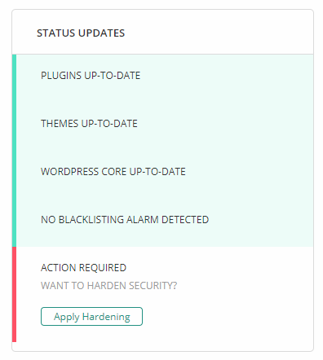Click the Apply Hardening button
Image resolution: width=323 pixels, height=360 pixels.
(91, 316)
